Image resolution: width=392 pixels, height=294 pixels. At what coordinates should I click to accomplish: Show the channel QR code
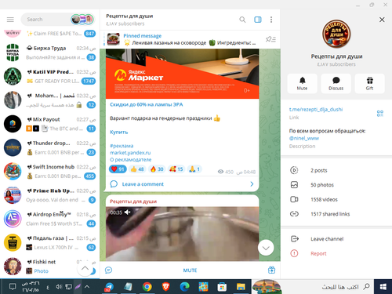[x=380, y=113]
